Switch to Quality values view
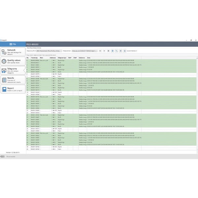Screen dimensions: 198x198 13,61
